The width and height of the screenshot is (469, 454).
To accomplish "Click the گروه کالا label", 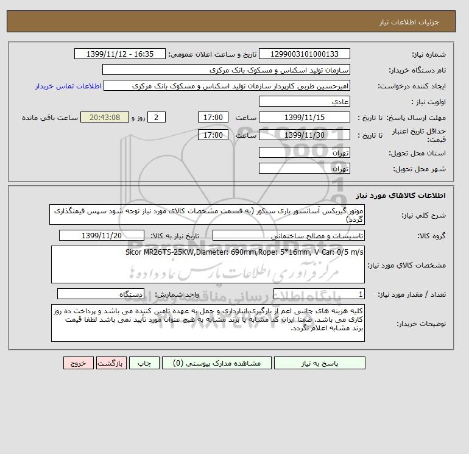I will [x=431, y=236].
